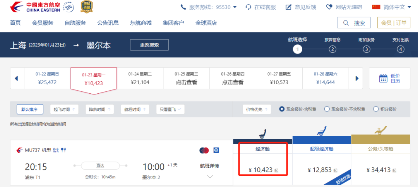Open 全球酒店 menu
Viewport: 418px width, 187px height.
pyautogui.click(x=206, y=23)
